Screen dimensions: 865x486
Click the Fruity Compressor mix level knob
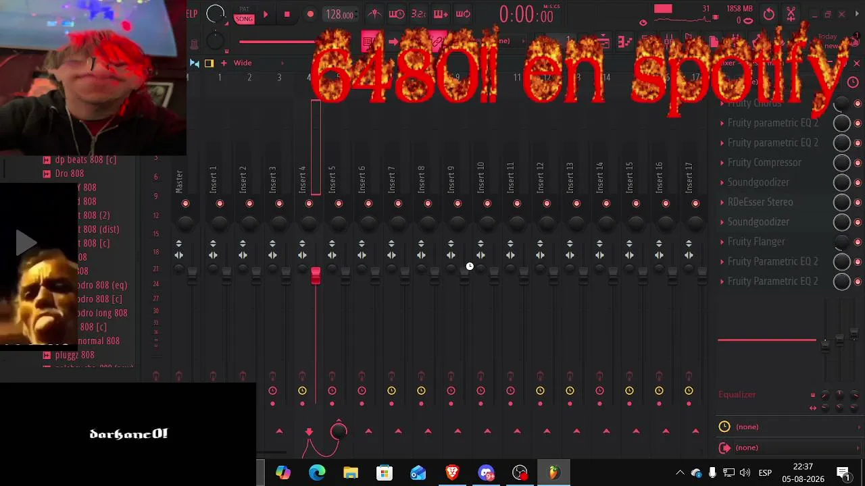pos(841,163)
